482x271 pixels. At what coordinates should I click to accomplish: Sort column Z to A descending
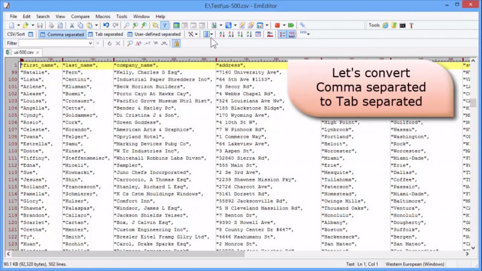coord(231,34)
